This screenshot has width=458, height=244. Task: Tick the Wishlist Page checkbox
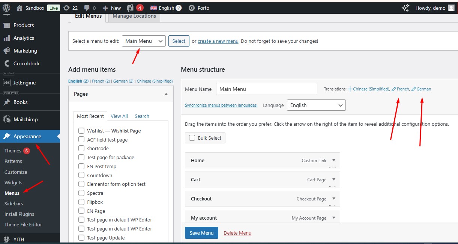coord(81,131)
